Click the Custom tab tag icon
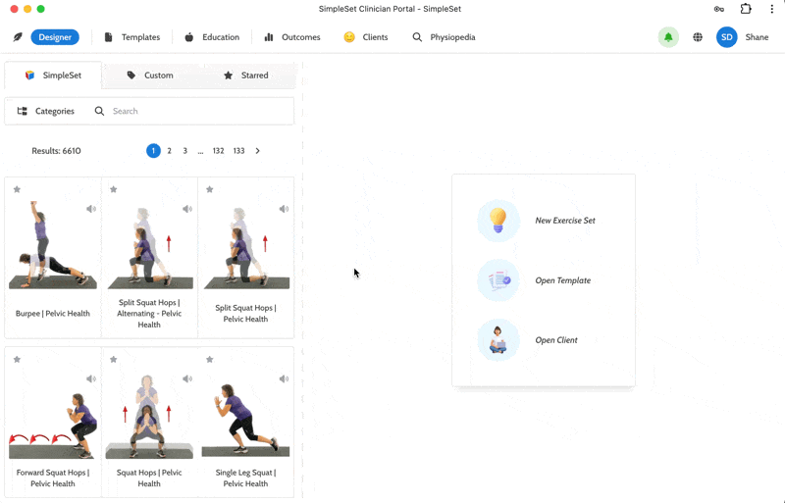Screen dimensions: 785x503 coord(131,75)
